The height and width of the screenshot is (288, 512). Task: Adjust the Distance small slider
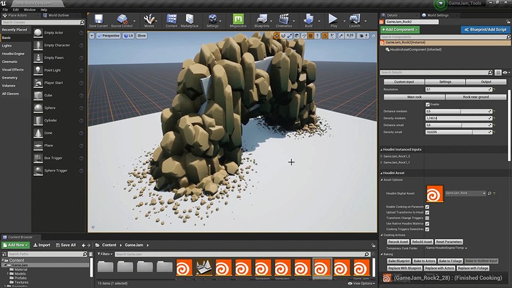coord(459,125)
